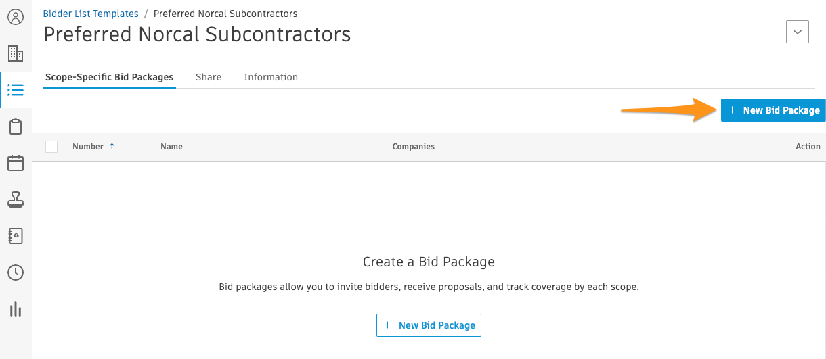The image size is (826, 359).
Task: Click the Companies column header
Action: point(413,147)
